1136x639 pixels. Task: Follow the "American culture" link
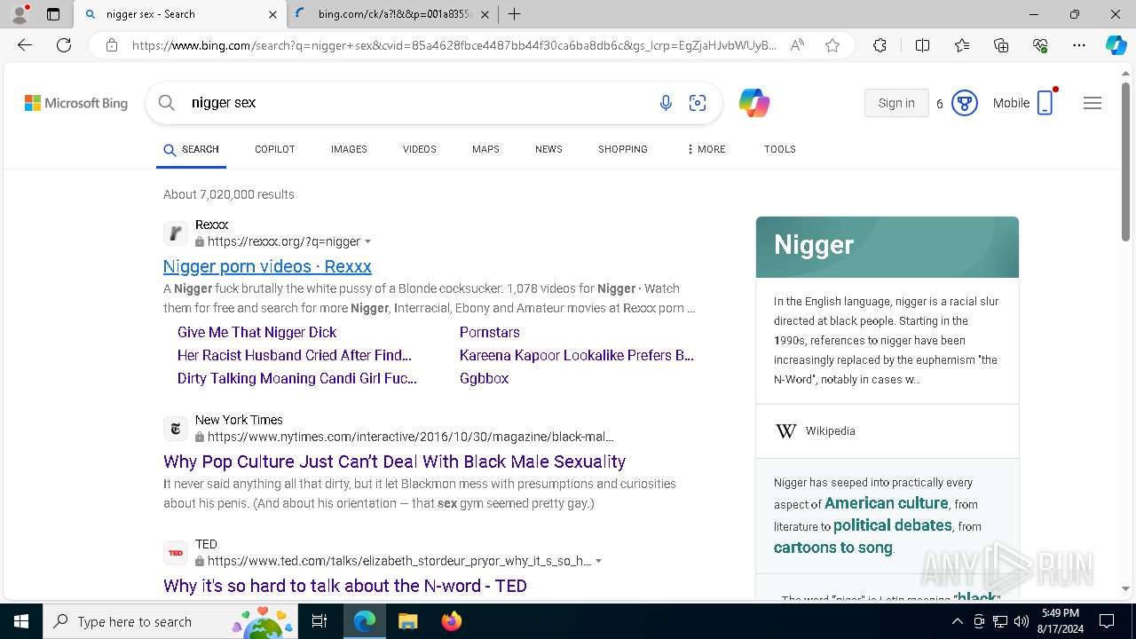887,503
